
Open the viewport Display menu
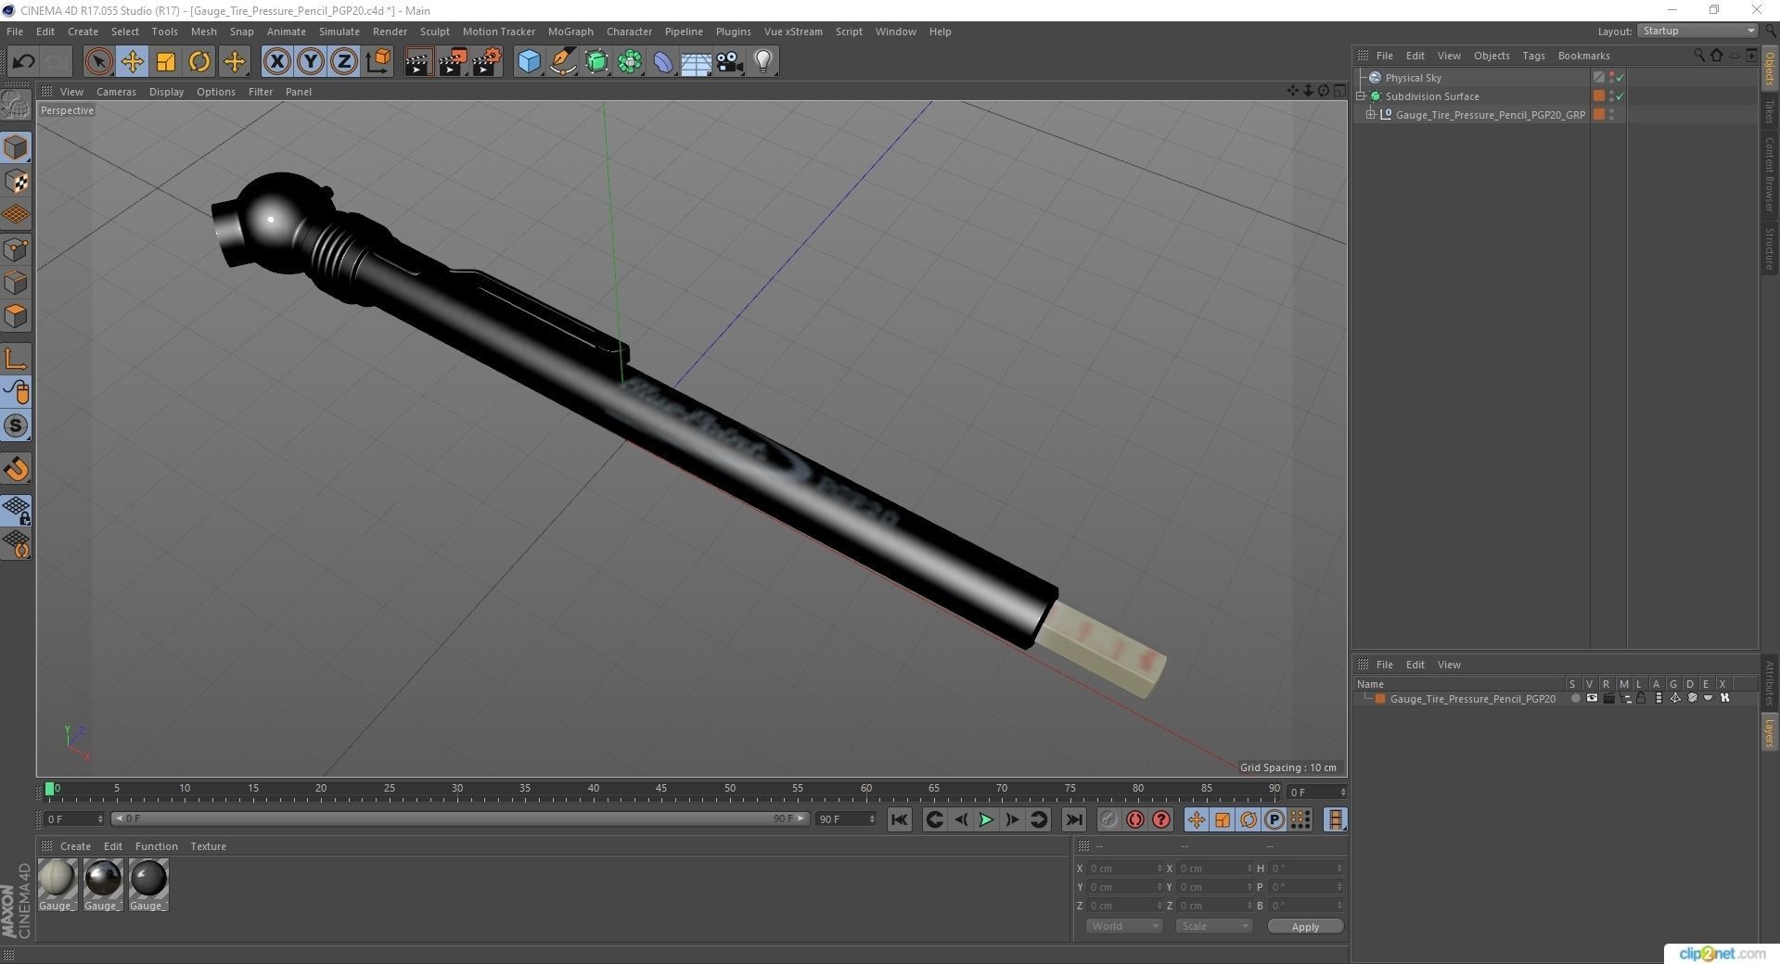click(x=166, y=92)
